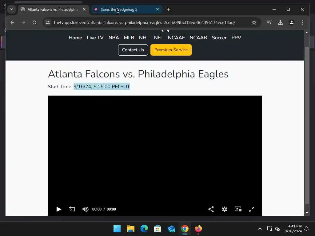Open muted volume icon in tray
This screenshot has width=315, height=236.
277,229
